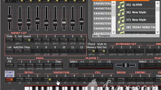Image resolution: width=161 pixels, height=90 pixels.
Task: Click the last mixer volume fader knob
Action: [82, 21]
